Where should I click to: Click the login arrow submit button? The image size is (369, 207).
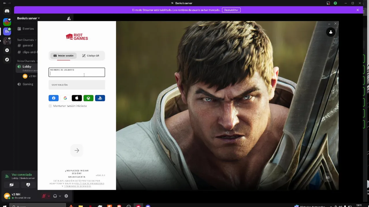pos(77,150)
